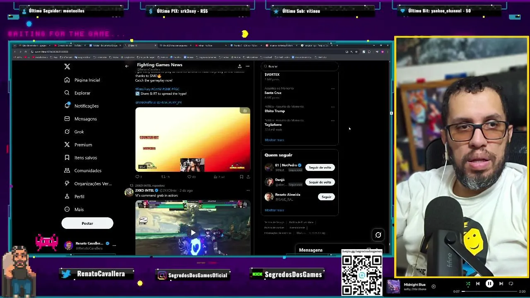Click the Buscar search field
530x298 pixels.
pyautogui.click(x=300, y=66)
